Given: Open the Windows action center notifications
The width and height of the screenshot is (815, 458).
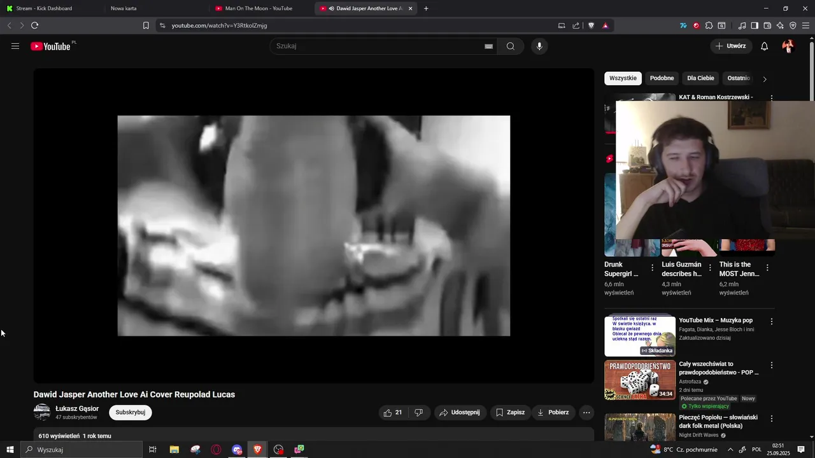Looking at the screenshot, I should (801, 450).
